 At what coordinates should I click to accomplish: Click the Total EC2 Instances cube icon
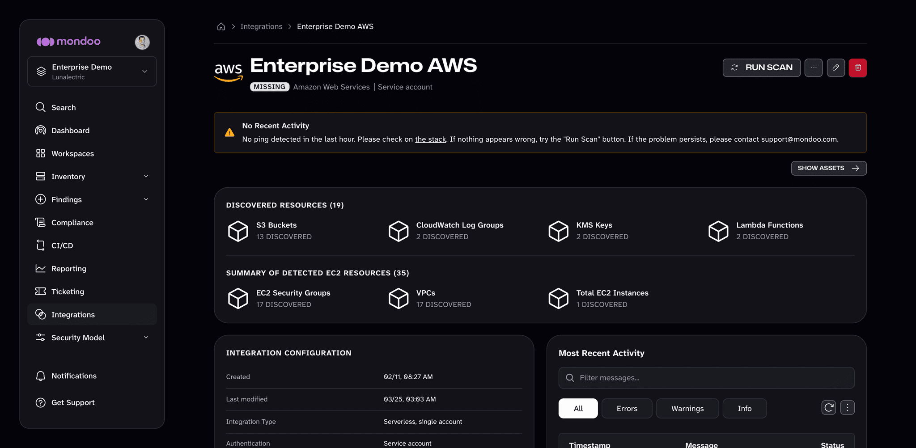click(x=558, y=299)
